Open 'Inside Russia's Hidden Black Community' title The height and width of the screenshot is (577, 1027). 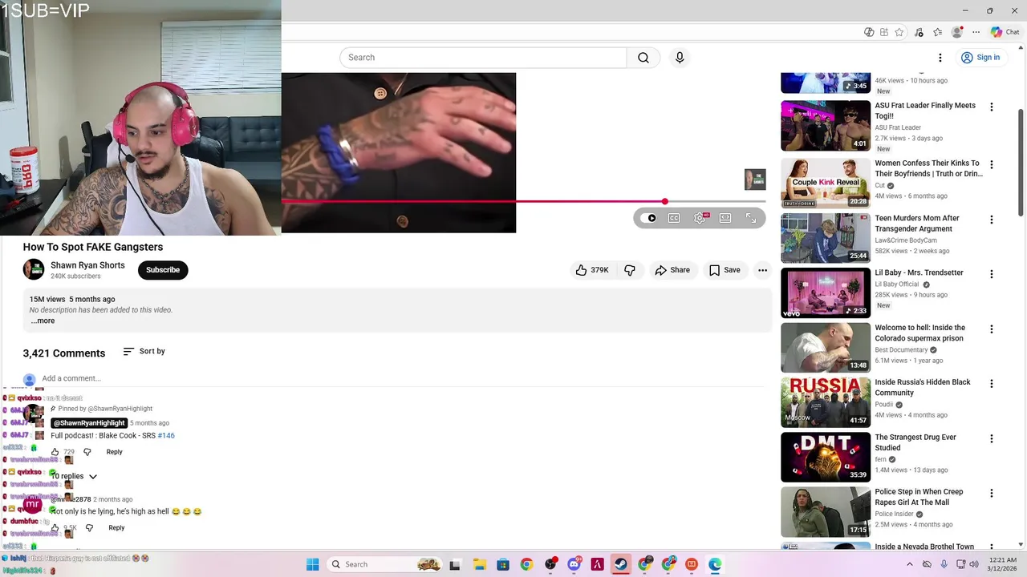923,387
